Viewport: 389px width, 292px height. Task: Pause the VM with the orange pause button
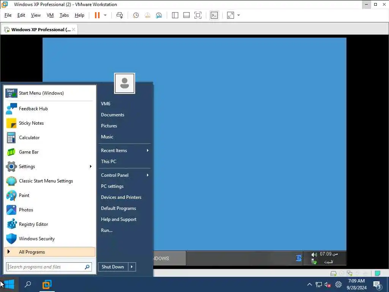[x=97, y=15]
